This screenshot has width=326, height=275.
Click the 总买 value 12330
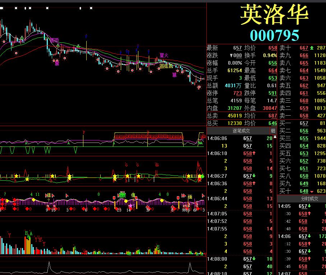pyautogui.click(x=234, y=123)
